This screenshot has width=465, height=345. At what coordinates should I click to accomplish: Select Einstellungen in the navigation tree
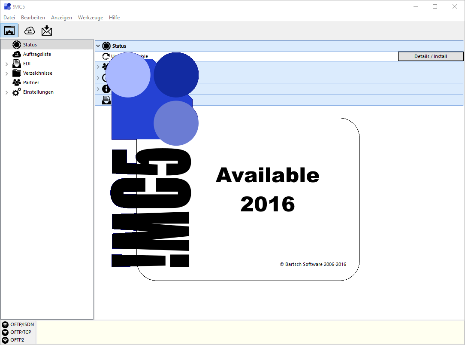[x=38, y=92]
